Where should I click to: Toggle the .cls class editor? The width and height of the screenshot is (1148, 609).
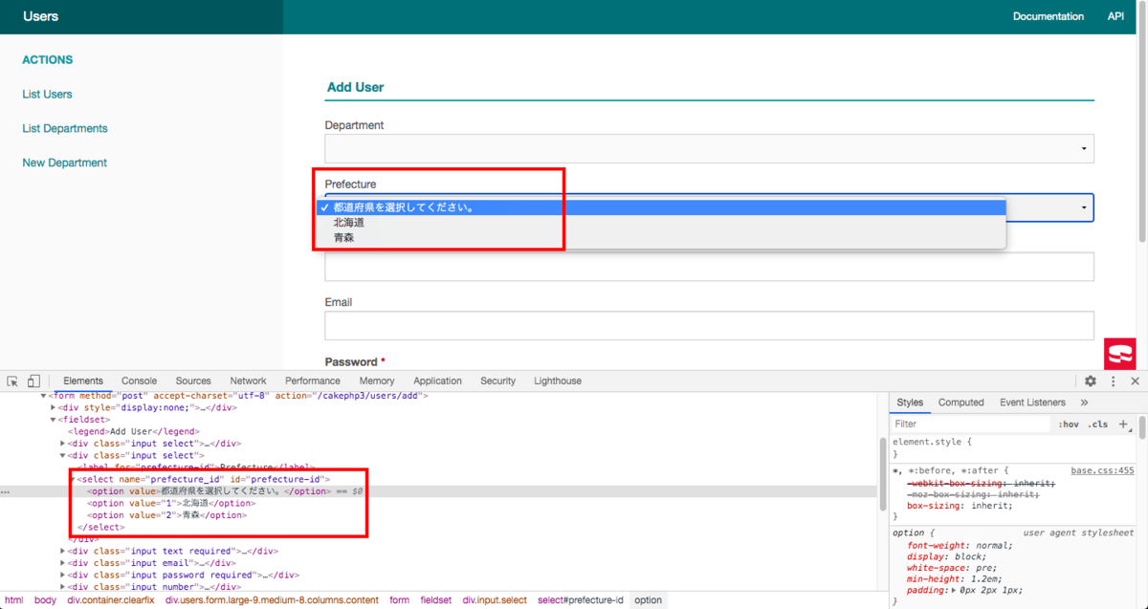(1099, 424)
